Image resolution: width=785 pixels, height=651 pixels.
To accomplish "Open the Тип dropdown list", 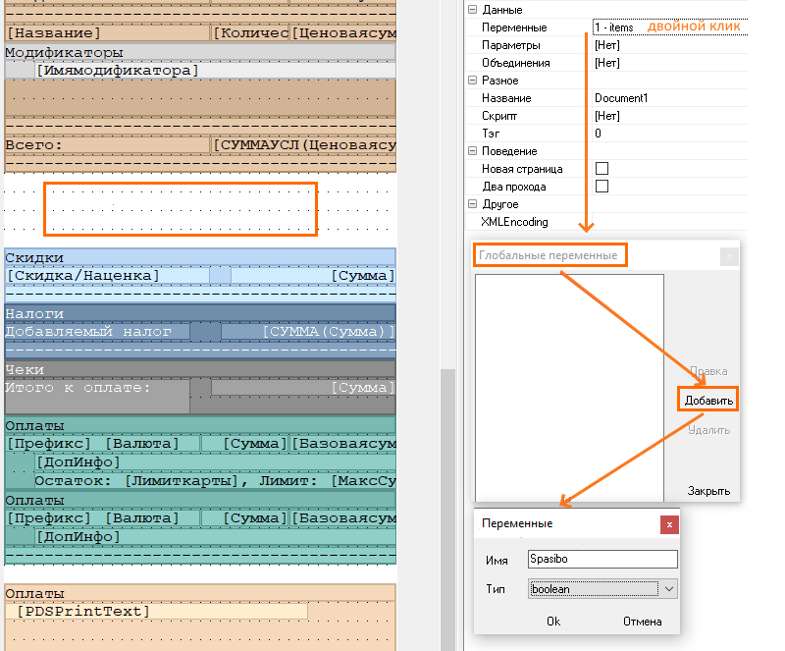I will pos(669,589).
